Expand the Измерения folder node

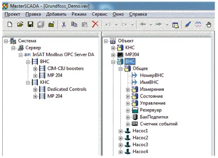128,90
